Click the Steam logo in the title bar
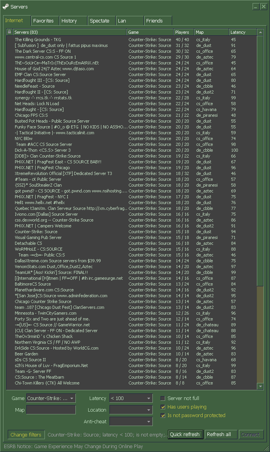 (5, 7)
